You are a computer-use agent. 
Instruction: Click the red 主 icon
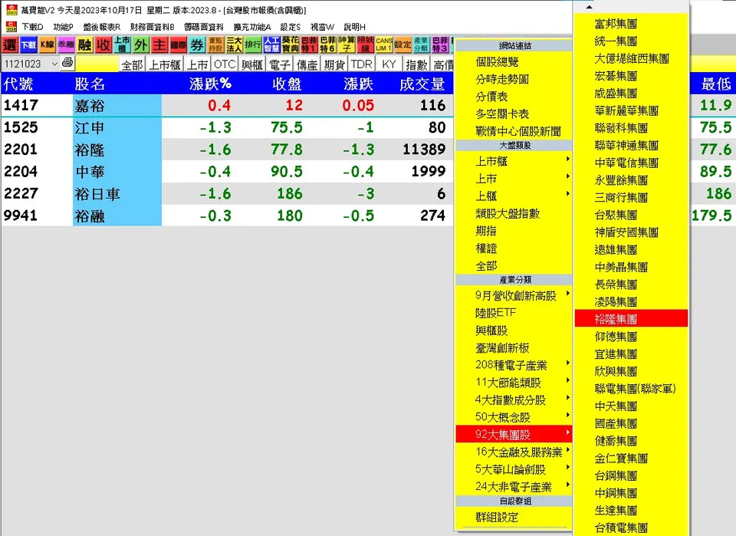point(159,45)
